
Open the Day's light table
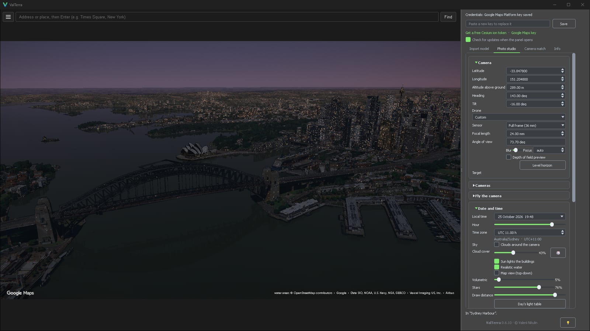[x=530, y=304]
